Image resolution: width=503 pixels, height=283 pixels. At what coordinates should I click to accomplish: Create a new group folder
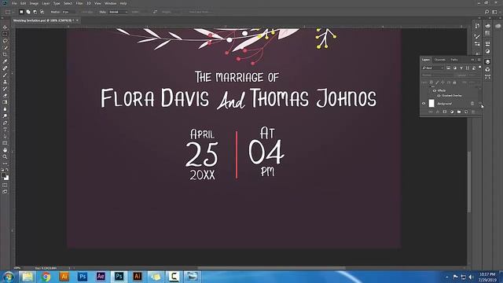[x=459, y=112]
